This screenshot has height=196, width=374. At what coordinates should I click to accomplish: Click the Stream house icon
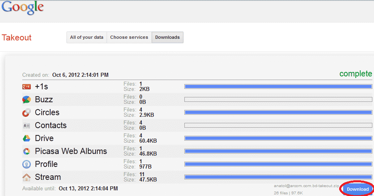coord(26,177)
